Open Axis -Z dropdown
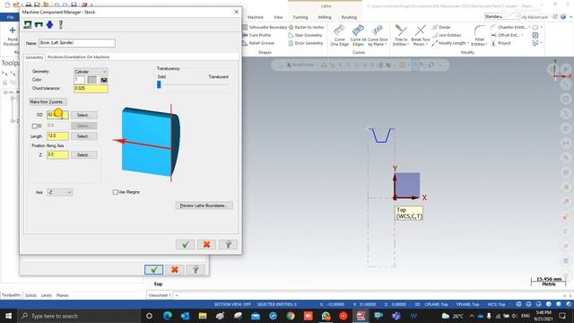 point(59,192)
